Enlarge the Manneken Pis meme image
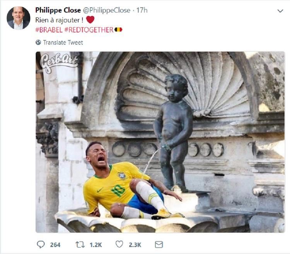290x254 pixels. [160, 142]
